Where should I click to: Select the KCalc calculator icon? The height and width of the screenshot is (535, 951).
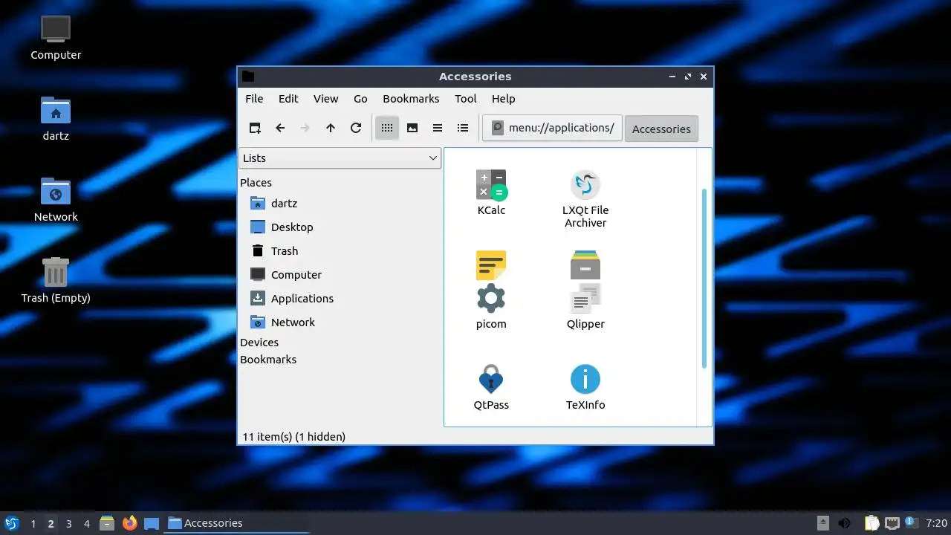(x=491, y=184)
